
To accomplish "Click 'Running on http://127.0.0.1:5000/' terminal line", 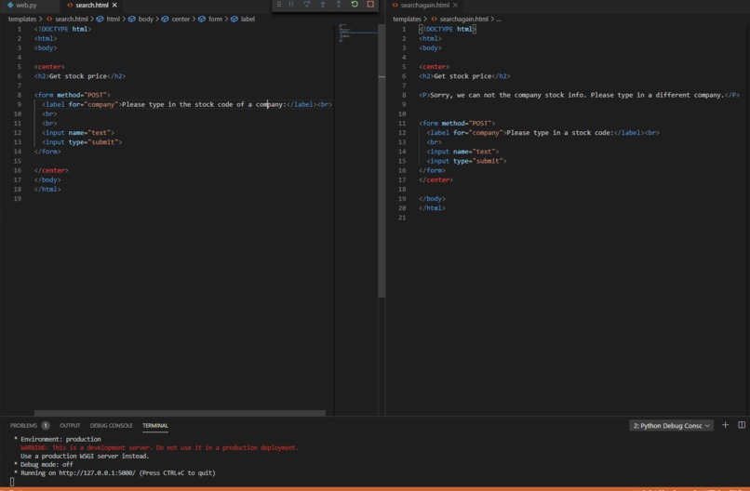I will tap(114, 472).
